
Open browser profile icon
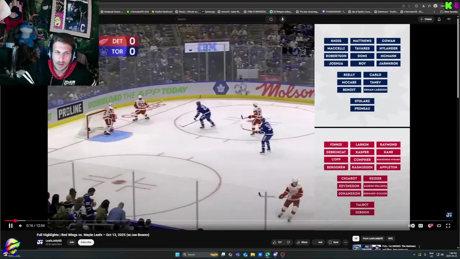(436, 6)
